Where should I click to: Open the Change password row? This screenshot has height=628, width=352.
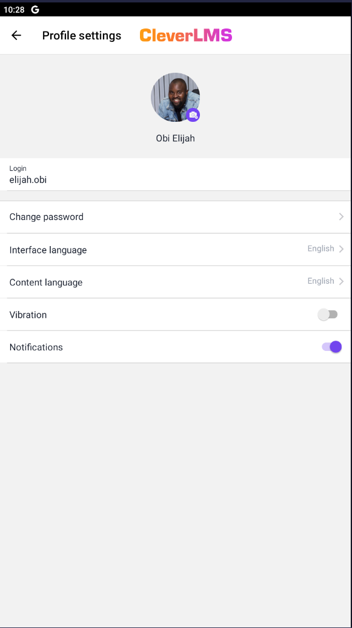(176, 217)
